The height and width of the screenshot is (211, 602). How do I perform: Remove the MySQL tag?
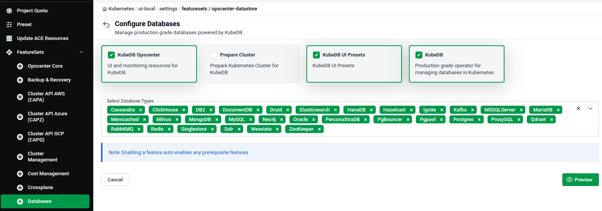coord(251,120)
